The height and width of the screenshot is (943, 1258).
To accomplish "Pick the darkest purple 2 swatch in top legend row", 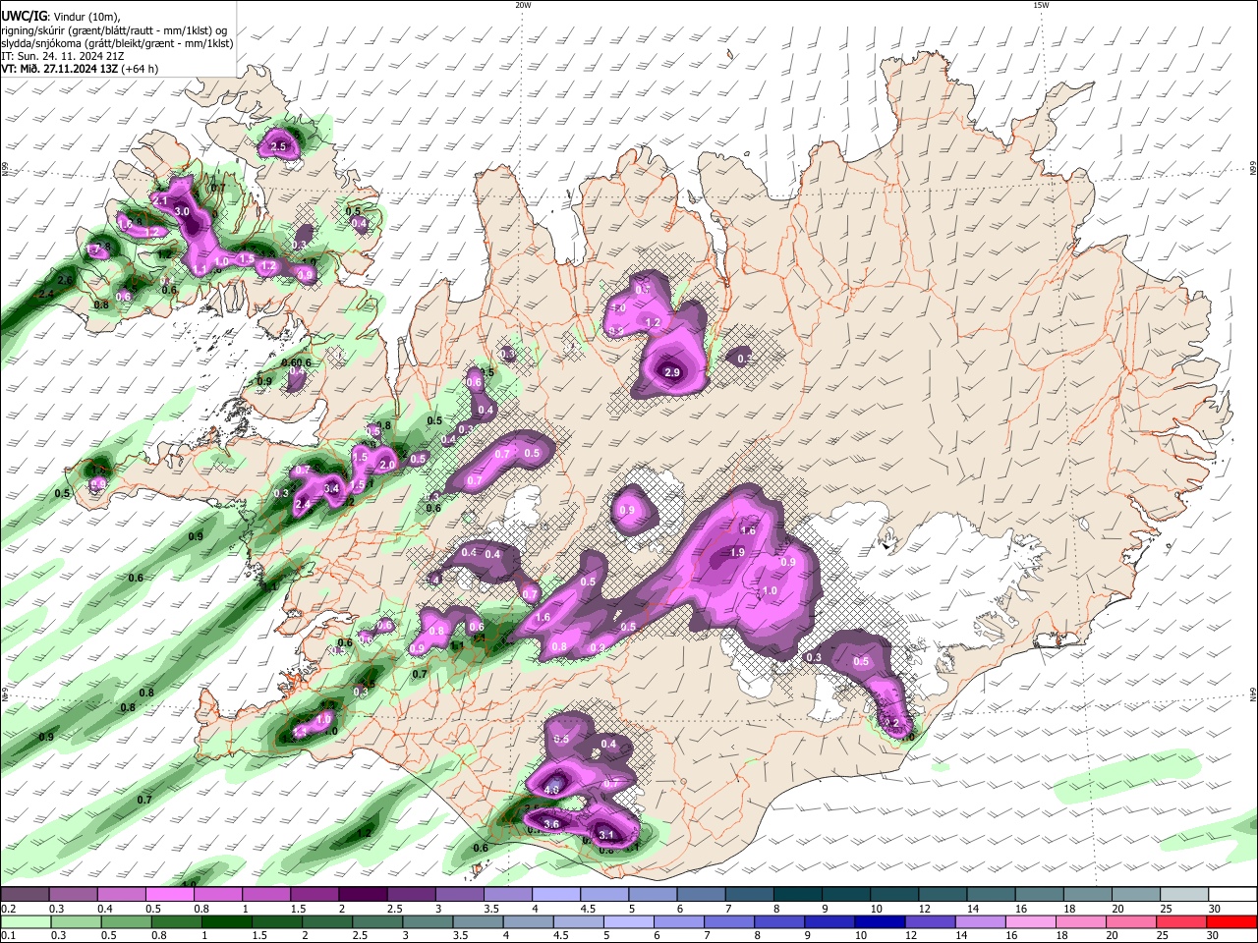I will pos(363,895).
